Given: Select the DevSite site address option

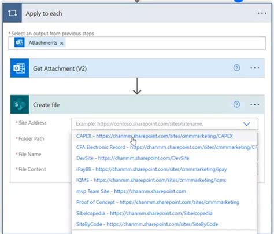Looking at the screenshot, I should [164, 158].
